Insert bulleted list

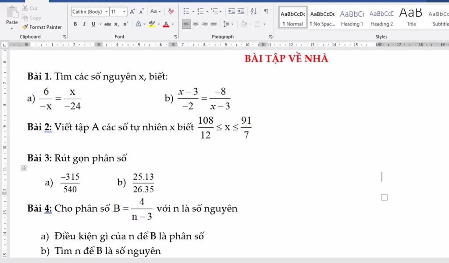pyautogui.click(x=186, y=11)
